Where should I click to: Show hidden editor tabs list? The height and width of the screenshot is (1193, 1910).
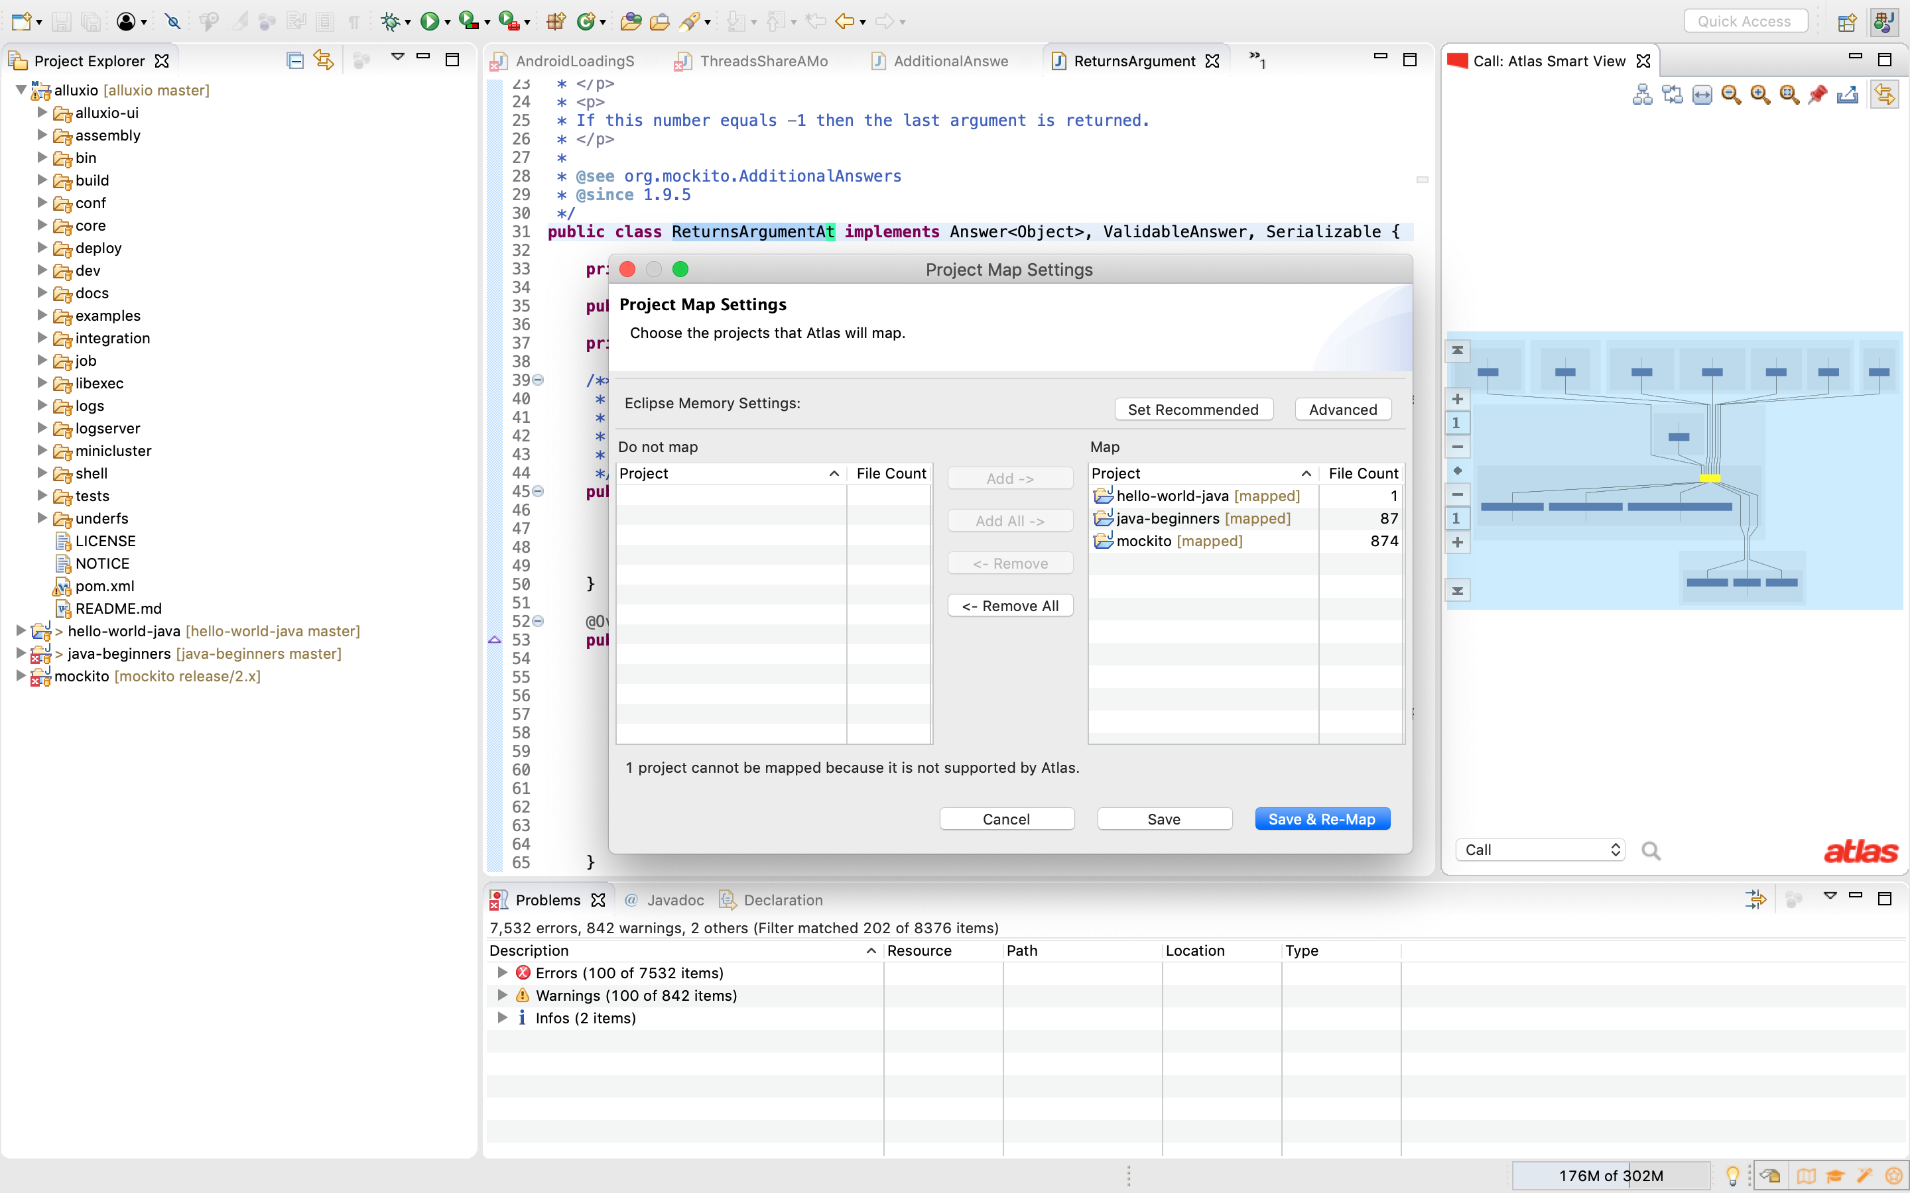[1257, 59]
